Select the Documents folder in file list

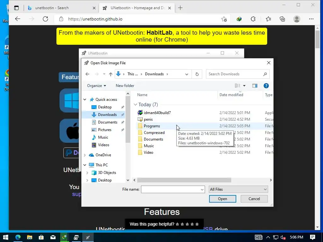pos(153,139)
